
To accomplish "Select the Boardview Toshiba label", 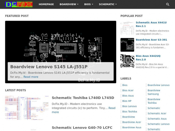I will pos(154,101).
